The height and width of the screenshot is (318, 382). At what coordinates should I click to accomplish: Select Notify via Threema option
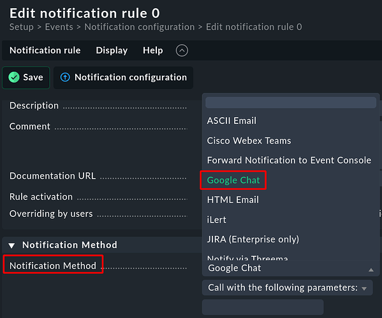[247, 258]
